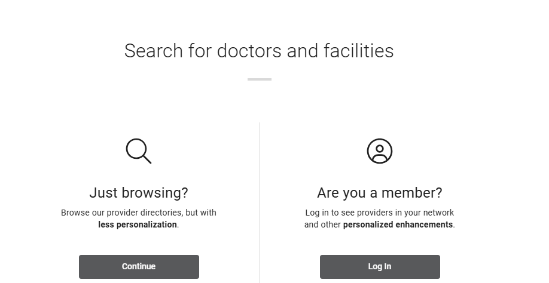Click the word 'Search' in the page title
Screen dimensions: 549x283
click(154, 51)
